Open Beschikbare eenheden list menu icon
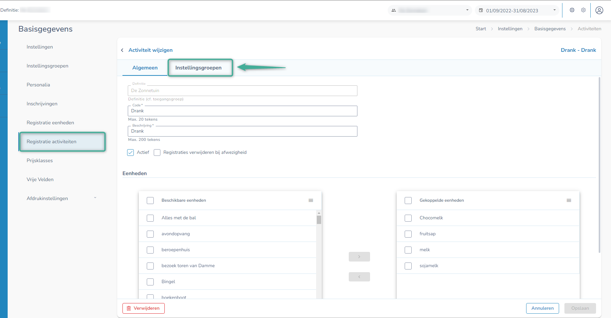Viewport: 611px width, 318px height. pyautogui.click(x=310, y=200)
